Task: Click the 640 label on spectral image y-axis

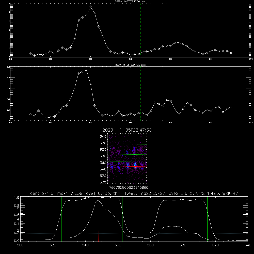Action: pyautogui.click(x=103, y=137)
